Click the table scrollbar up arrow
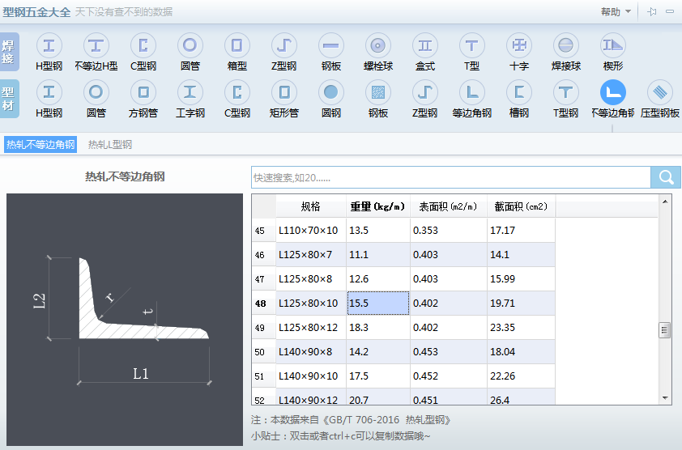Viewport: 682px width, 450px height. [x=665, y=202]
